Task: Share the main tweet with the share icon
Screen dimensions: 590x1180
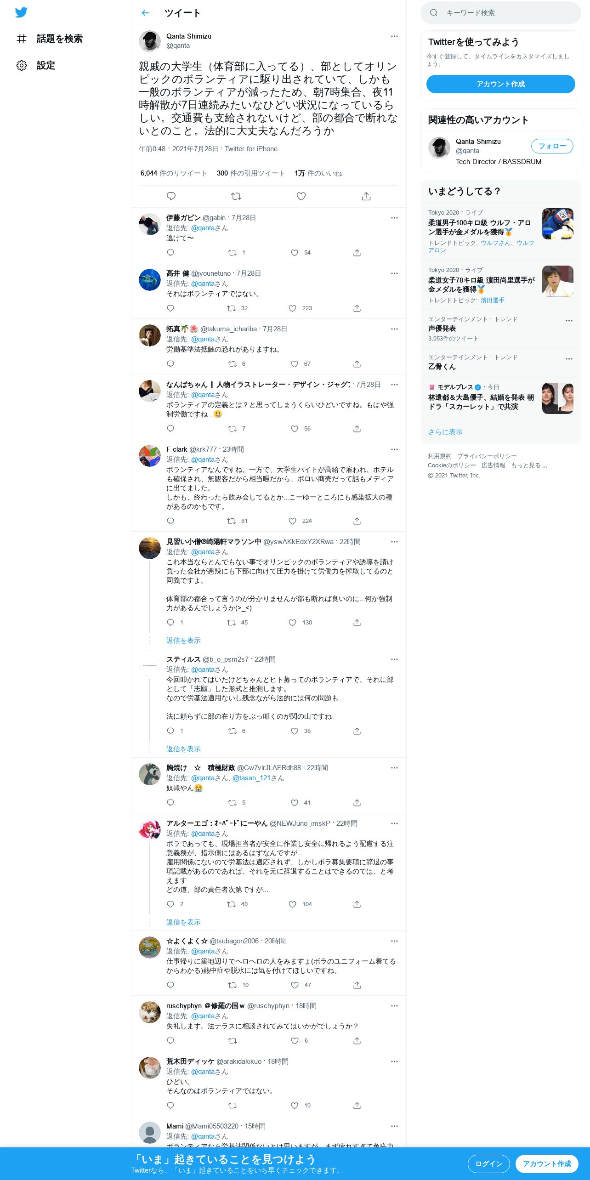Action: pos(366,196)
